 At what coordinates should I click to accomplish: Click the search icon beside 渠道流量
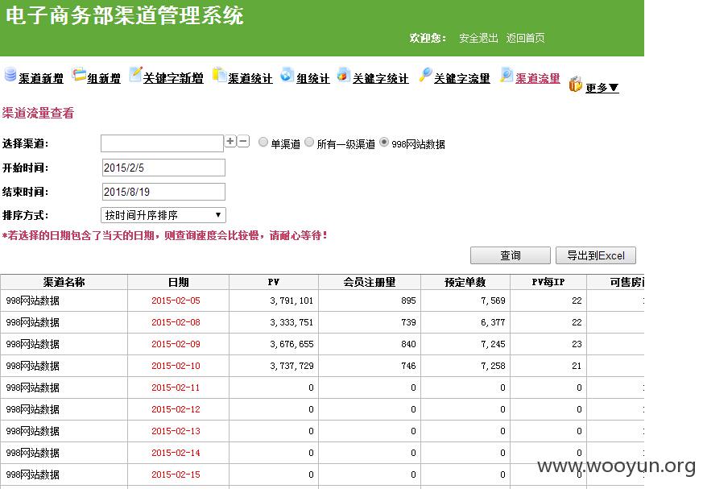[507, 74]
